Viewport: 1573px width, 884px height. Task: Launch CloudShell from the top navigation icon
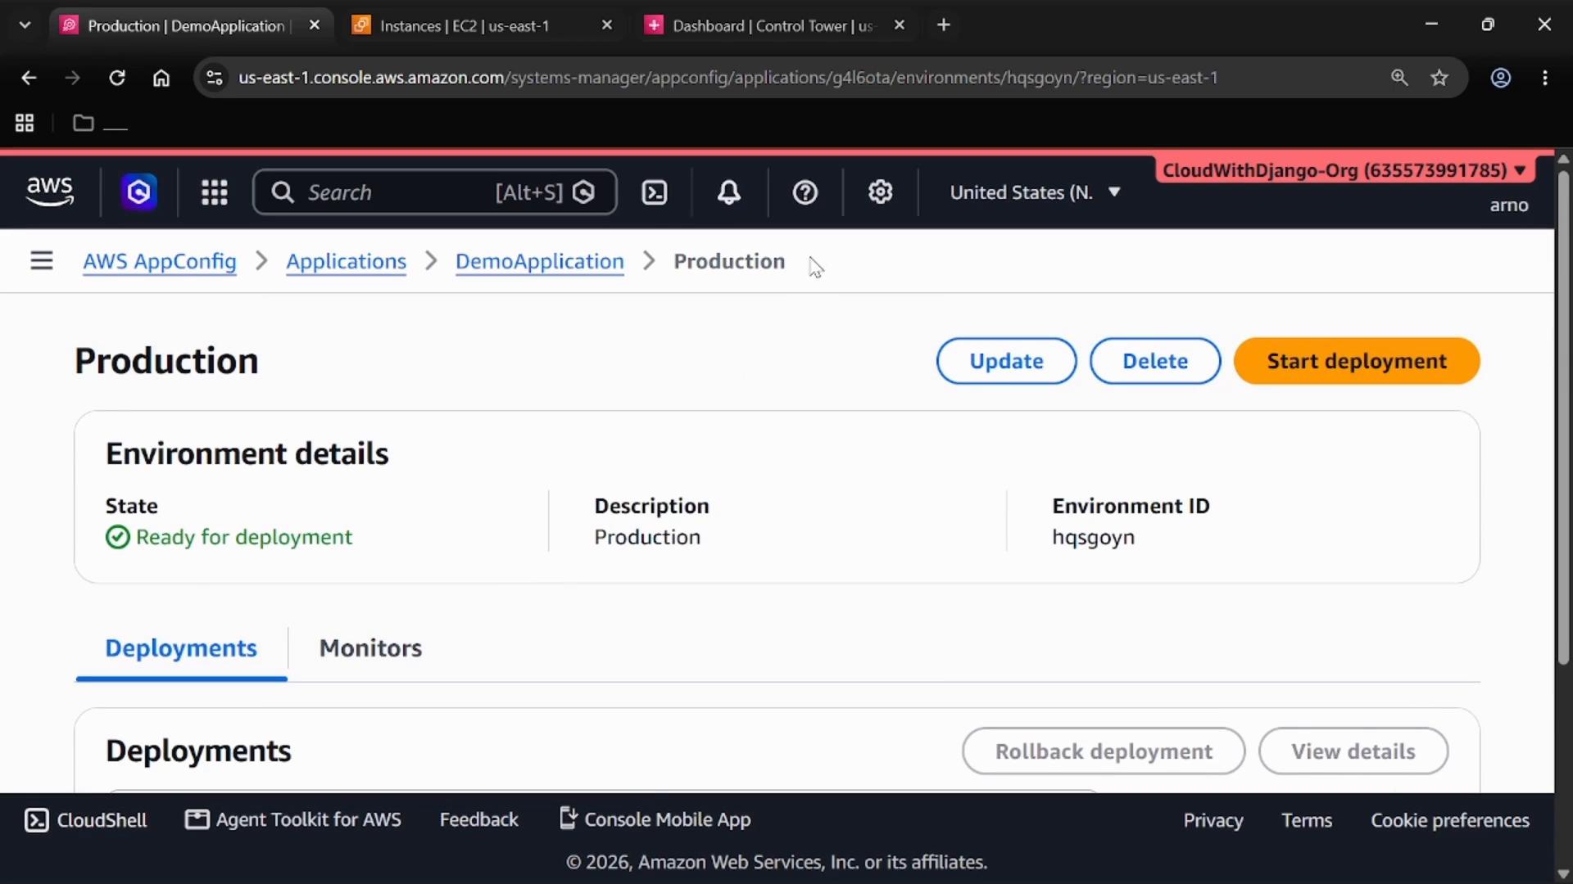[x=655, y=192]
